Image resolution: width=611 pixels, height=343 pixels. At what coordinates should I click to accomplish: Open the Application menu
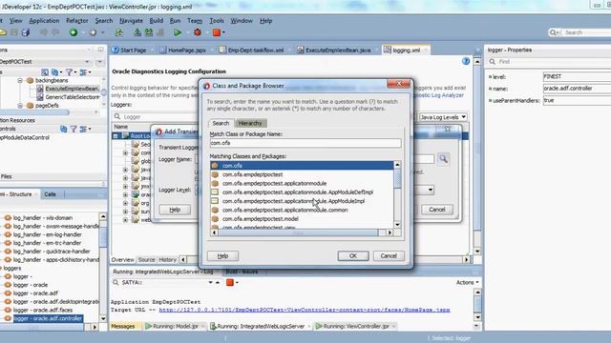[44, 21]
